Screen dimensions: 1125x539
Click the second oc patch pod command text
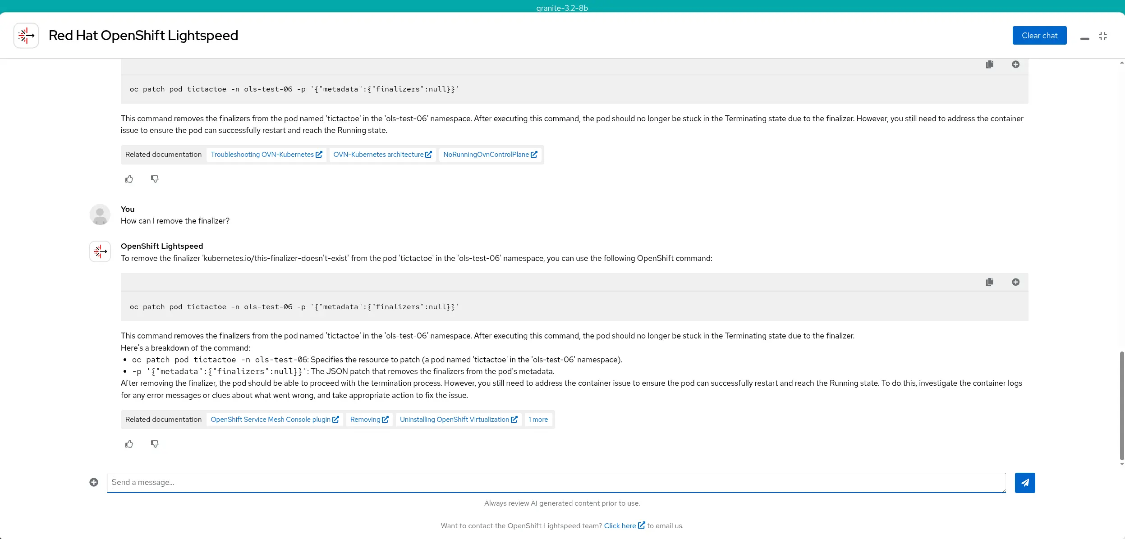294,307
